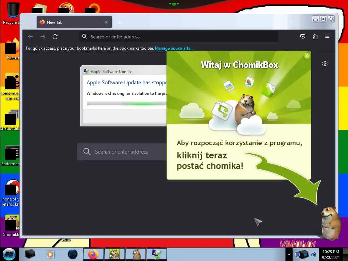
Task: Click the Apple Software Update progress bar
Action: coord(126,103)
